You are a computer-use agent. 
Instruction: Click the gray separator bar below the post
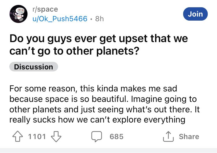coord(108,150)
